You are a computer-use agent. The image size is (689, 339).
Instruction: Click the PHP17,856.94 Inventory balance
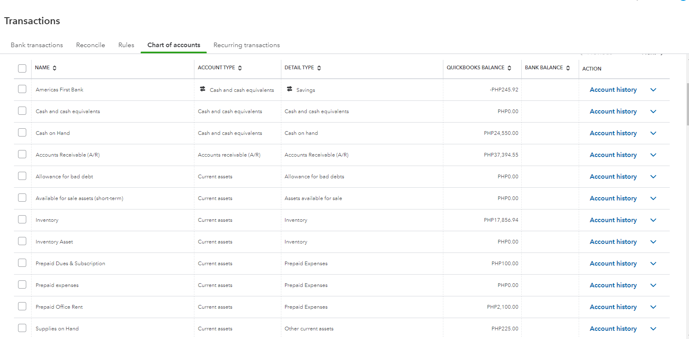501,220
